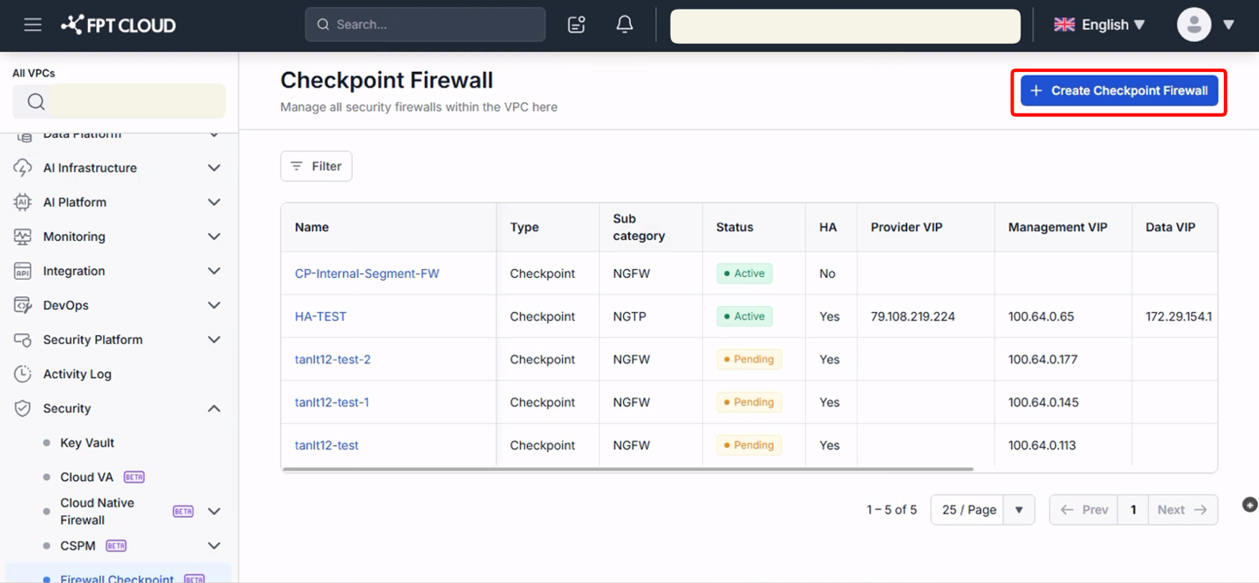Click the Security shield icon
The height and width of the screenshot is (583, 1259).
pos(23,408)
